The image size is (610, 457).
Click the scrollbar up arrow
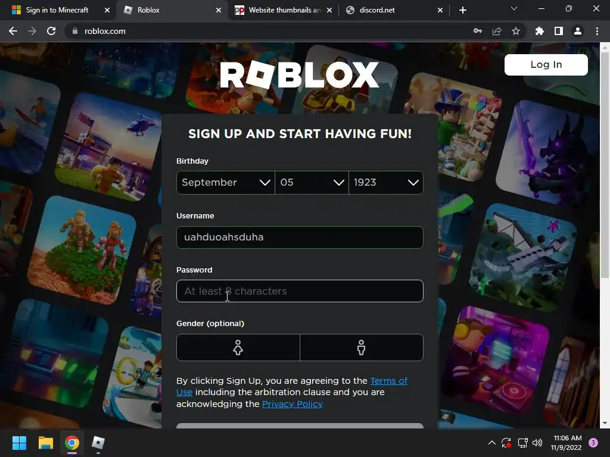click(x=605, y=47)
